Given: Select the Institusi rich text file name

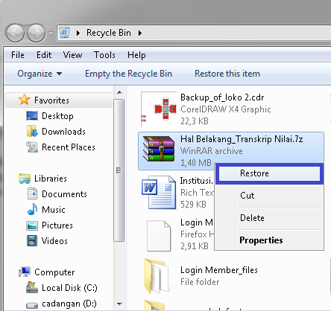Looking at the screenshot, I should tap(196, 181).
